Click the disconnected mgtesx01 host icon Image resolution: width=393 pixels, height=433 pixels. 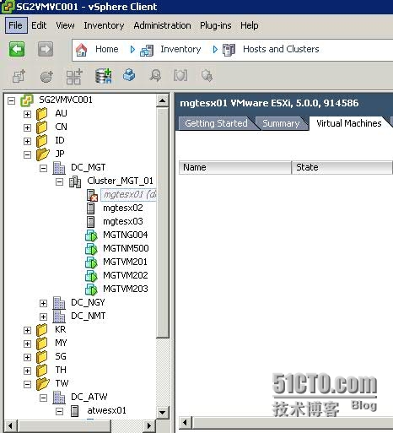coord(92,195)
